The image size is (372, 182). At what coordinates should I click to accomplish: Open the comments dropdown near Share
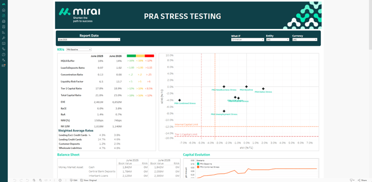click(x=352, y=180)
